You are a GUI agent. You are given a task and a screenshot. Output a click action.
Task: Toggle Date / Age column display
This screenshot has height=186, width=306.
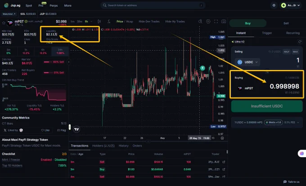tap(76, 154)
